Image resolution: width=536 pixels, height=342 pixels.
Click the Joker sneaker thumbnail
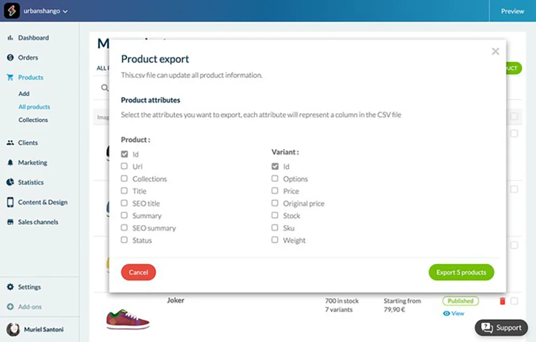[128, 319]
